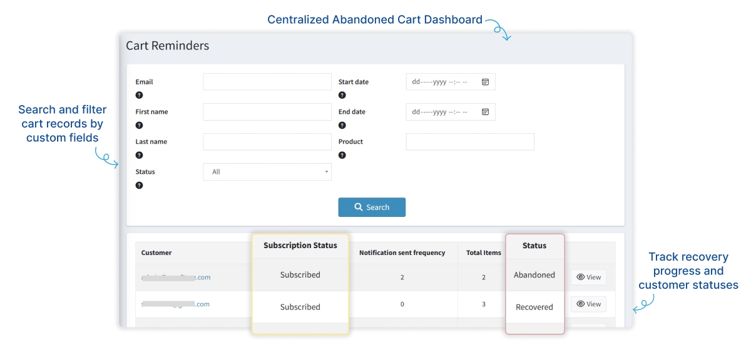Focus the First name input field
751x360 pixels.
tap(267, 112)
